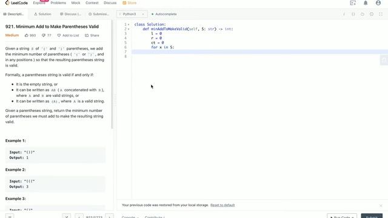This screenshot has height=218, width=388.
Task: Open the Problems page
Action: [58, 3]
